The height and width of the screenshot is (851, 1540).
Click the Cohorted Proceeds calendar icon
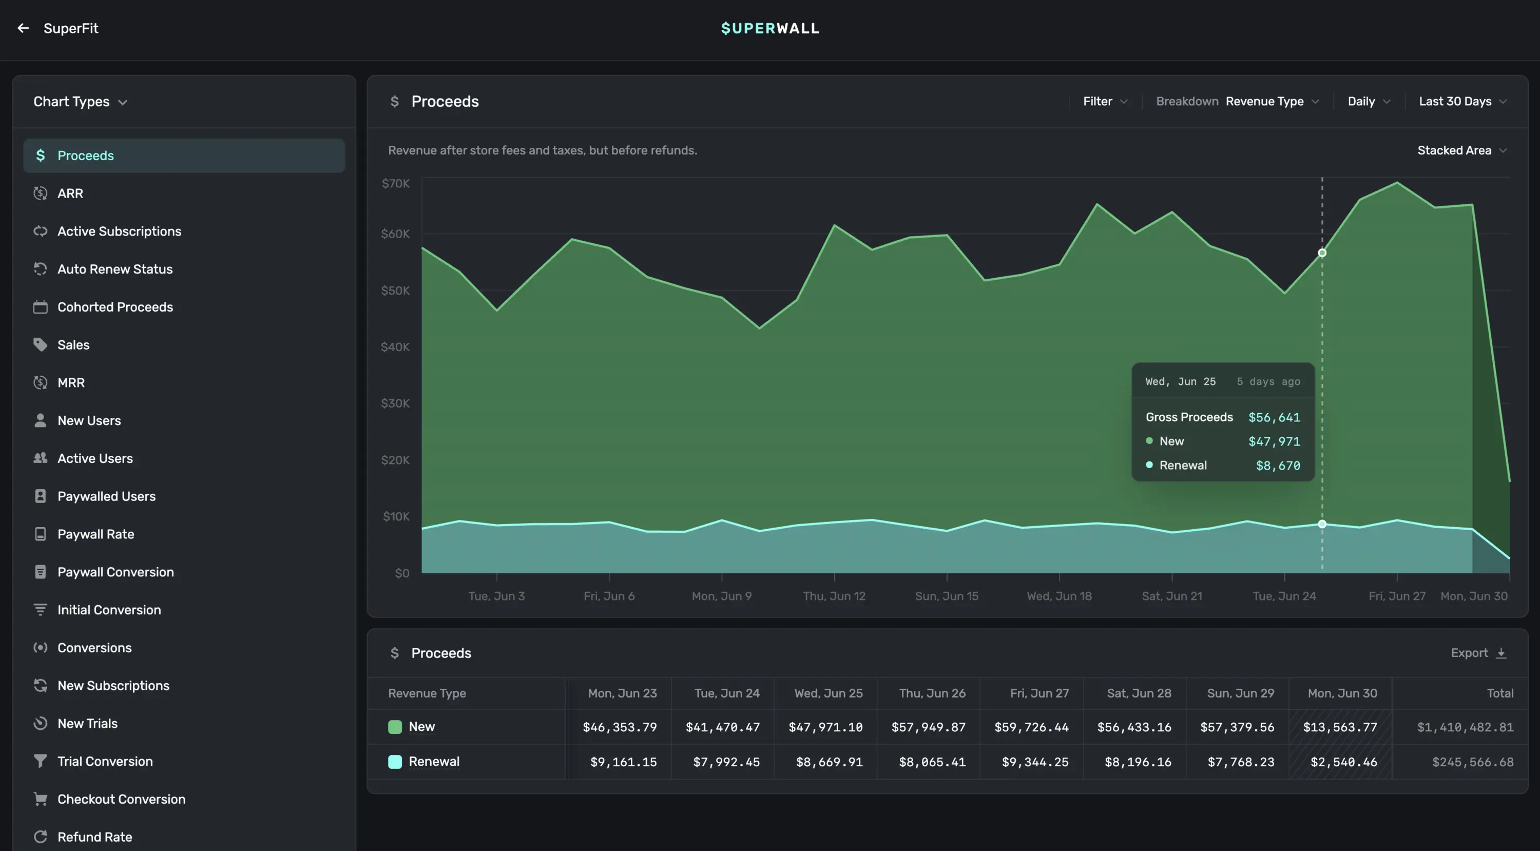40,307
